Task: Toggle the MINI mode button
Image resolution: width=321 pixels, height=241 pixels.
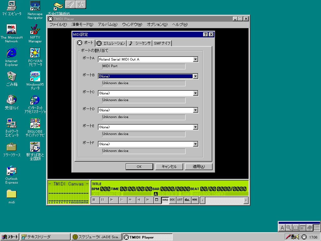Action: 195,200
